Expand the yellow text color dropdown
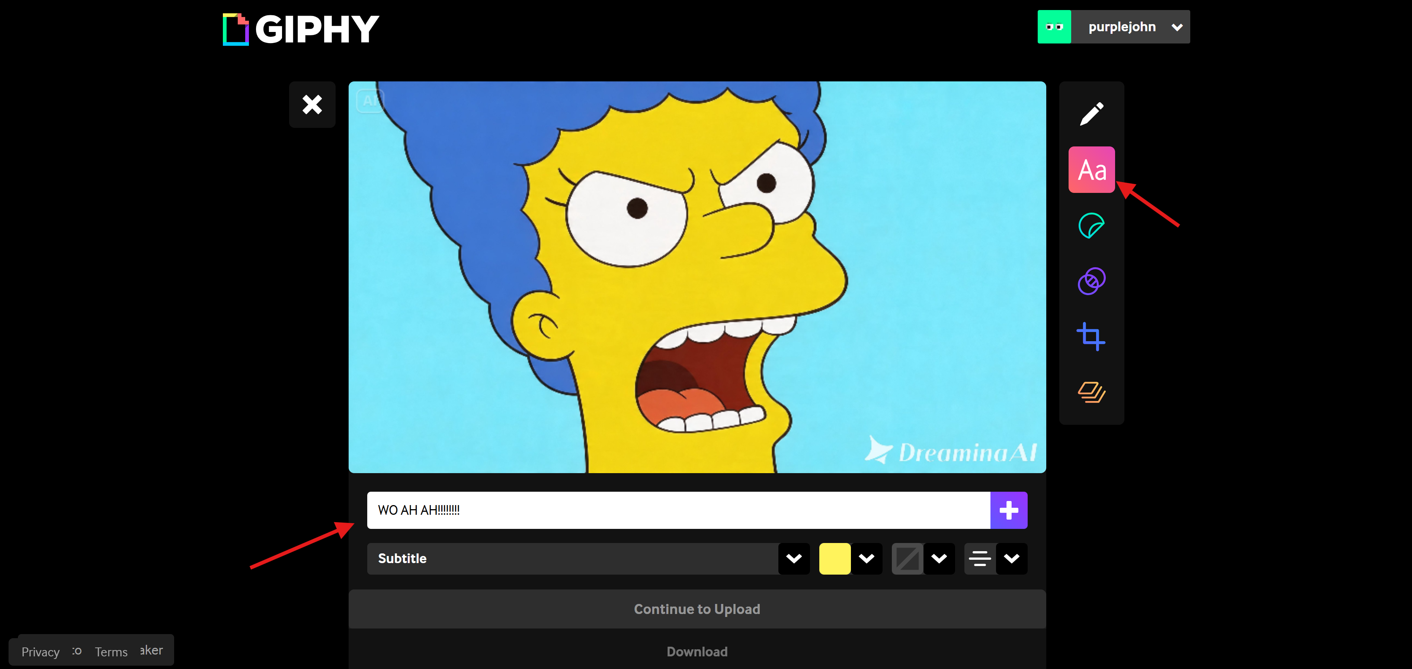 coord(867,558)
